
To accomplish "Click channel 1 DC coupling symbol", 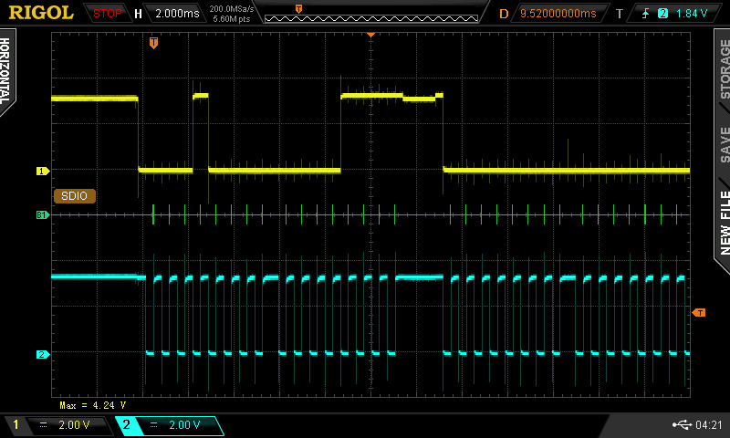I will pyautogui.click(x=43, y=424).
